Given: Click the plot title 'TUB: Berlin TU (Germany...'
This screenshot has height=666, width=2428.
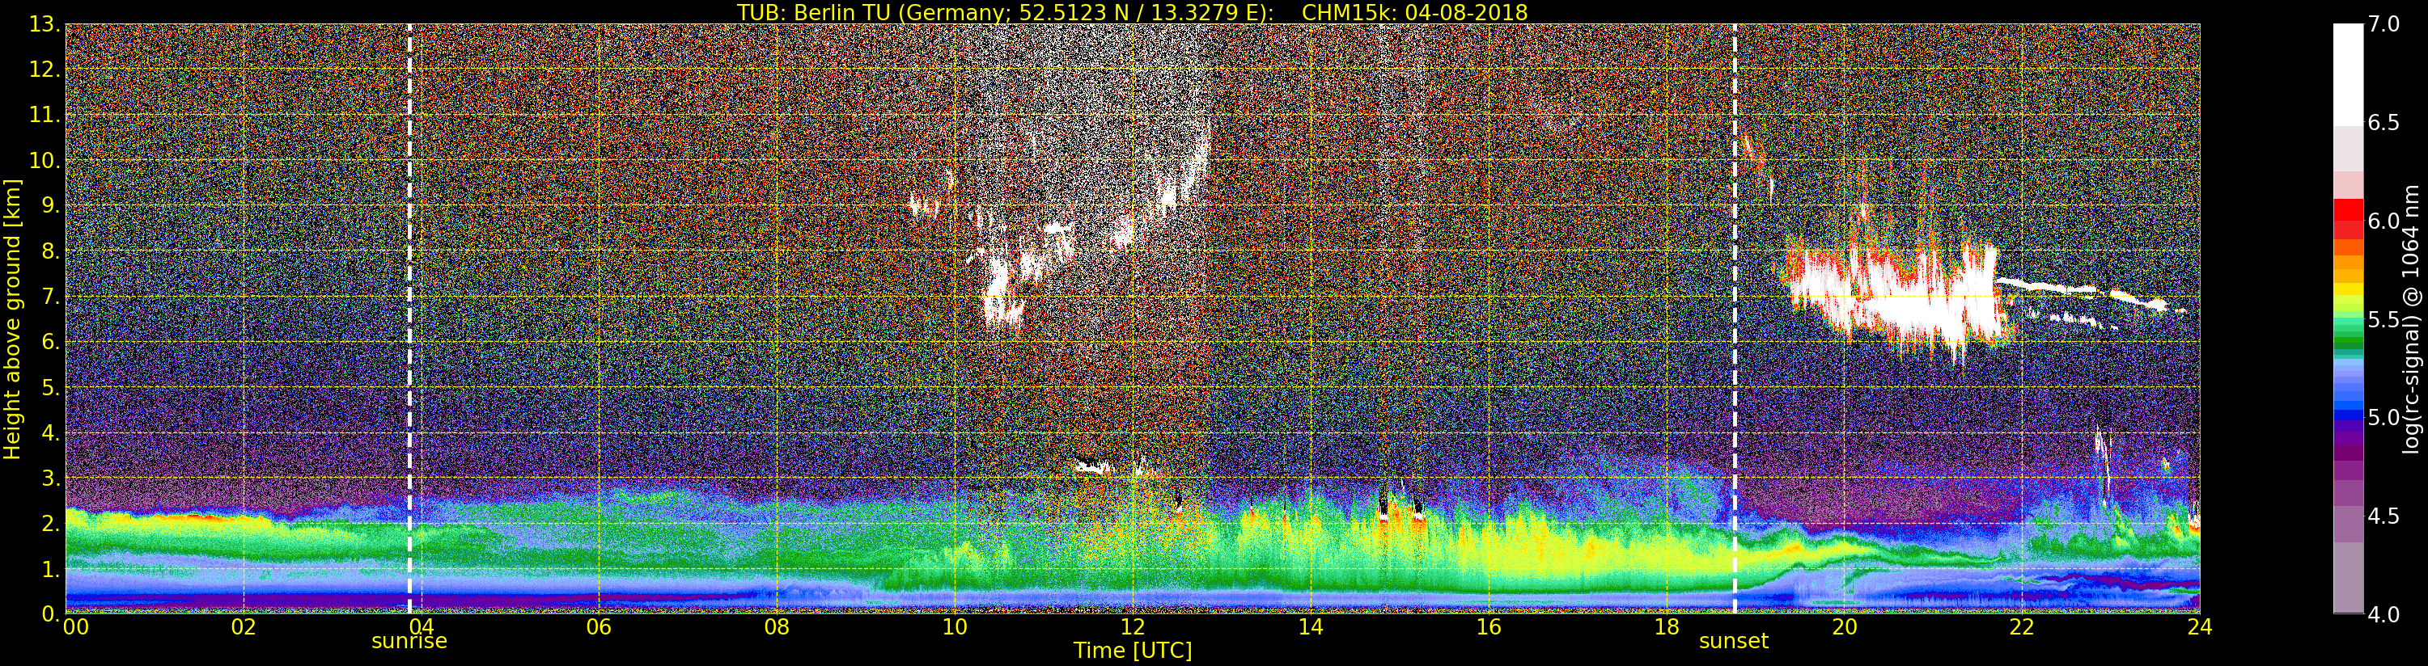Looking at the screenshot, I should [x=1132, y=11].
